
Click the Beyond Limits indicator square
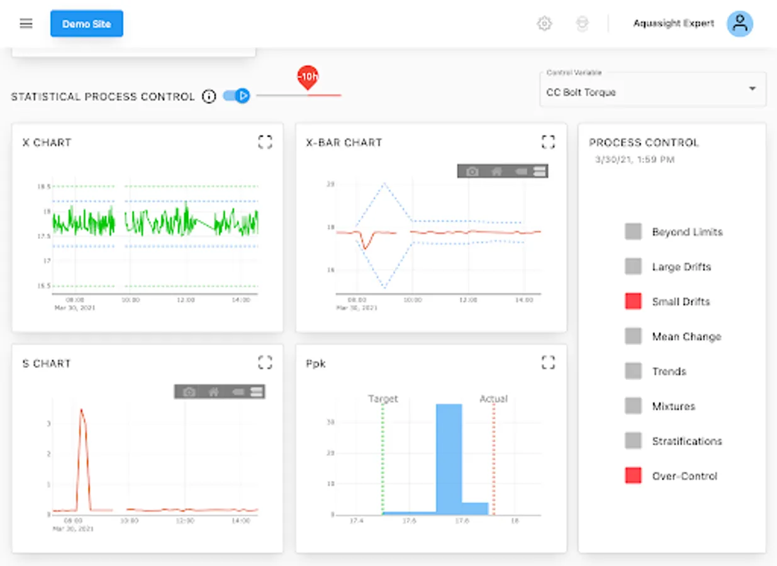633,231
